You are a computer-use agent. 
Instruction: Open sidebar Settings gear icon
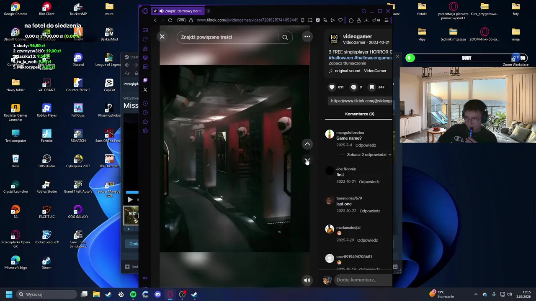(145, 131)
